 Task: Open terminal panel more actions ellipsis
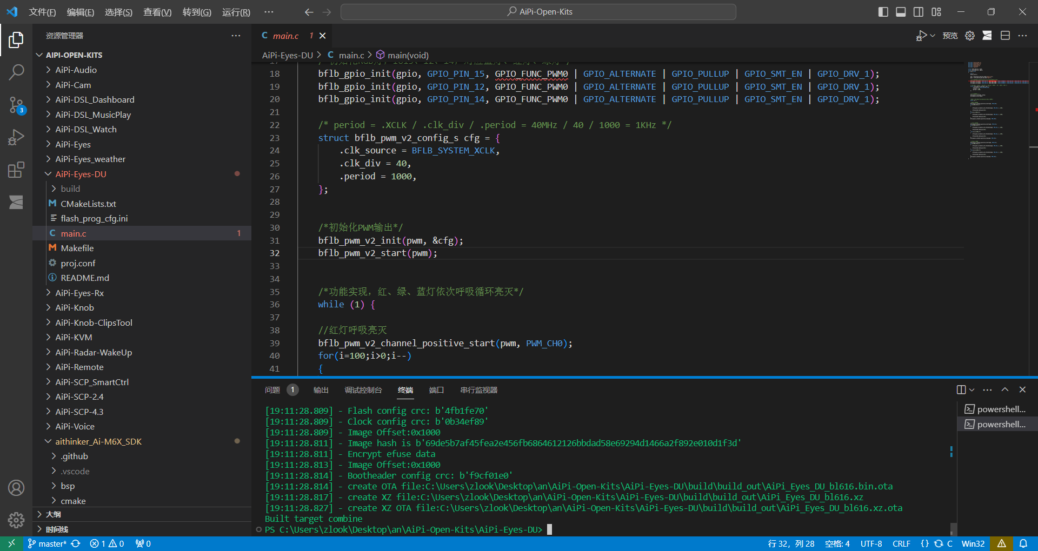987,390
